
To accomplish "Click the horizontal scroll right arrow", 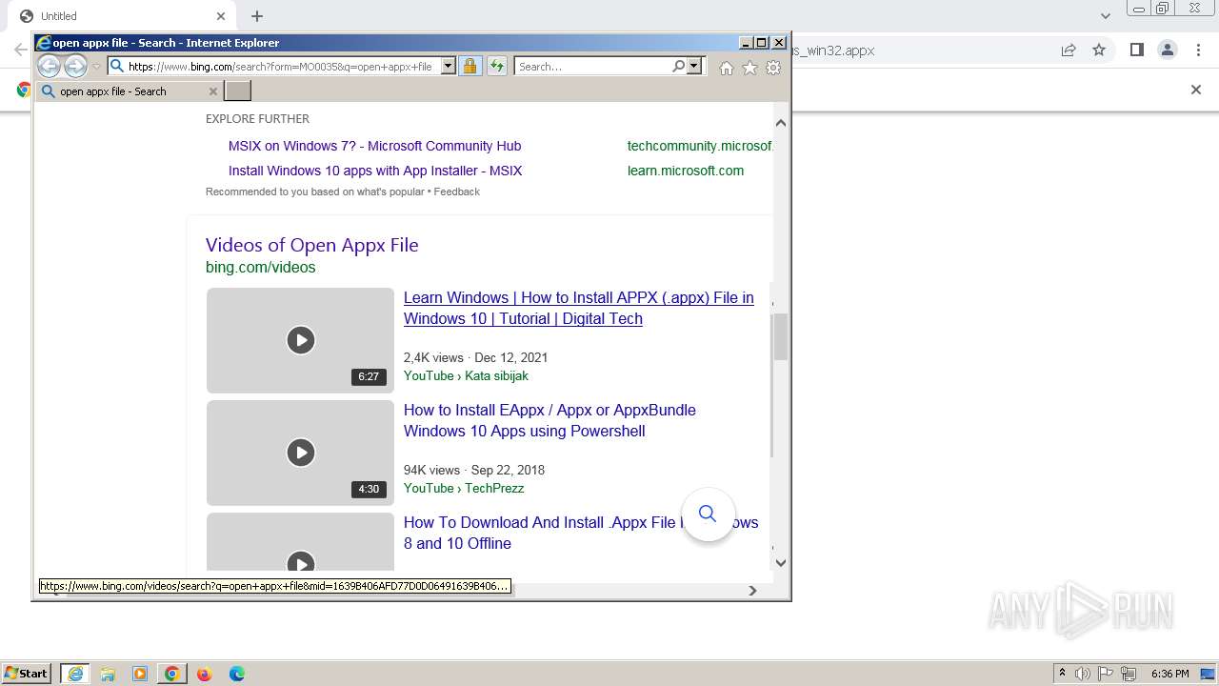I will point(752,591).
